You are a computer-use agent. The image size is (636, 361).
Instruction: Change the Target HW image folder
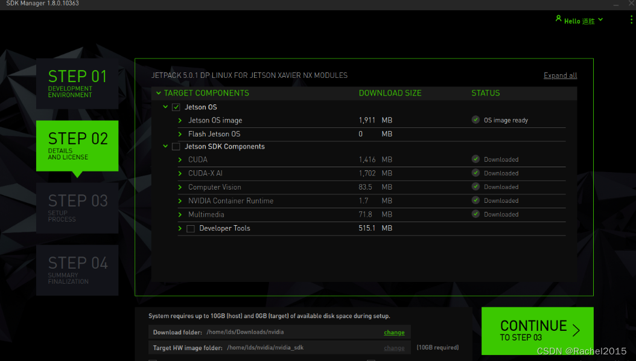pyautogui.click(x=394, y=348)
